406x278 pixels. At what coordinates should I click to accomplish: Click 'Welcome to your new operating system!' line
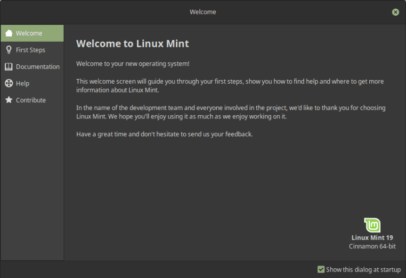coord(133,64)
